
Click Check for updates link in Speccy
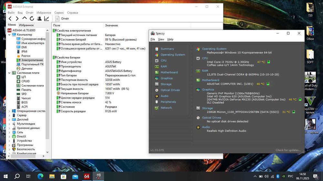(288, 150)
